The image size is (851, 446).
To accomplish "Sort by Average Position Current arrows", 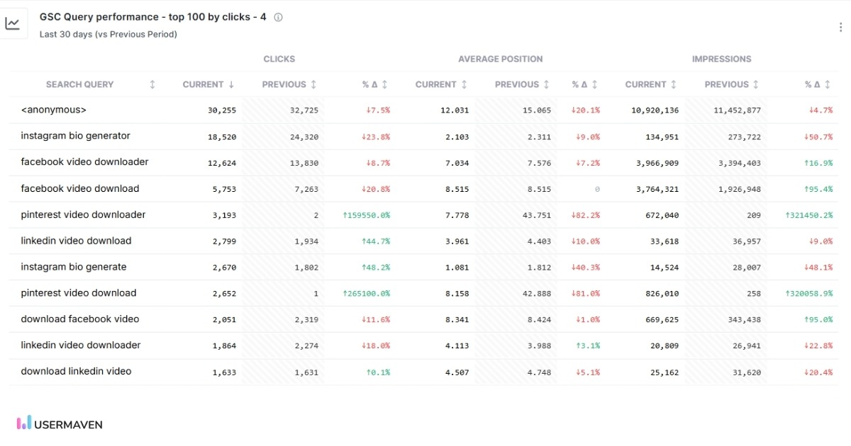I will tap(464, 85).
